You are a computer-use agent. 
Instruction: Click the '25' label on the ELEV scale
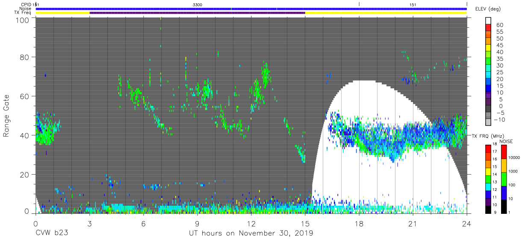tap(499, 72)
